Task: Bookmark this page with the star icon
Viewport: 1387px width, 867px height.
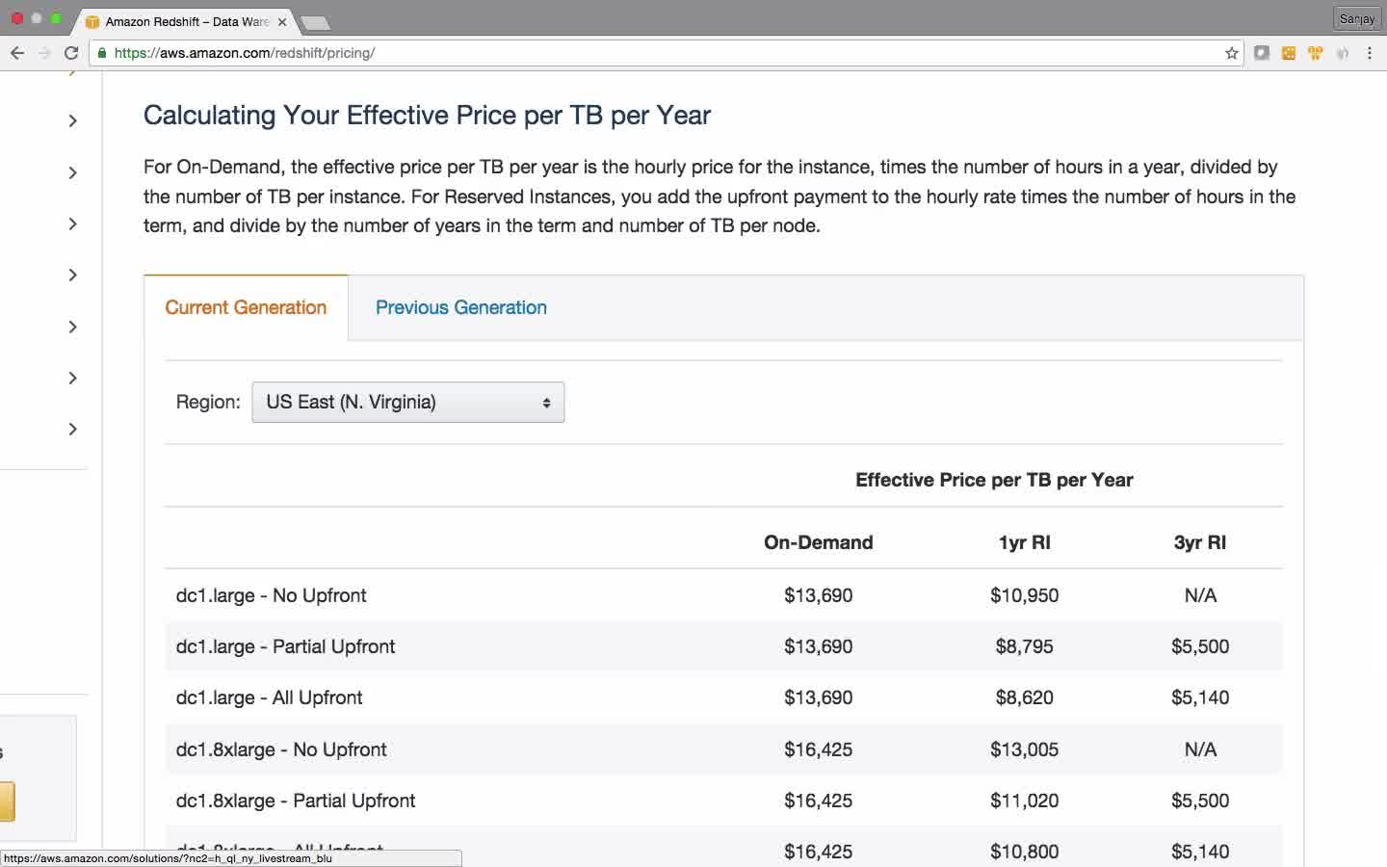Action: (x=1231, y=53)
